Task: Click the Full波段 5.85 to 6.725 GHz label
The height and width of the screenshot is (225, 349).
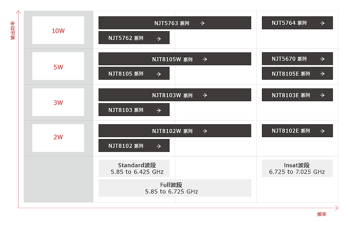Action: coord(174,188)
